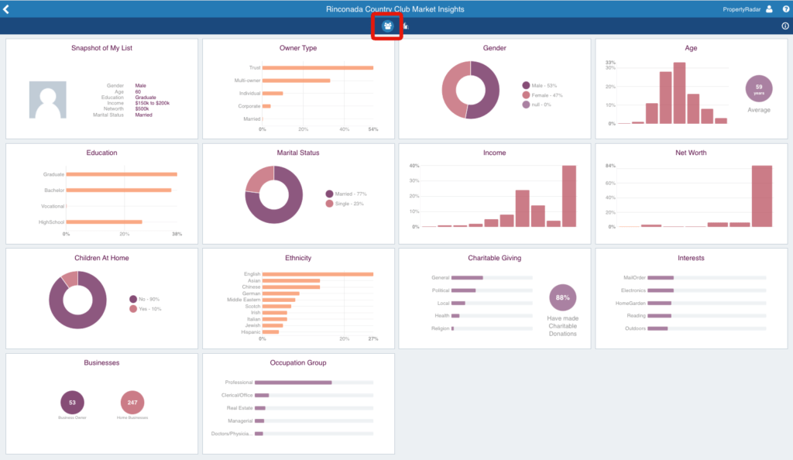This screenshot has width=793, height=460.
Task: Select the Female - 47% legend swatch
Action: coord(526,95)
